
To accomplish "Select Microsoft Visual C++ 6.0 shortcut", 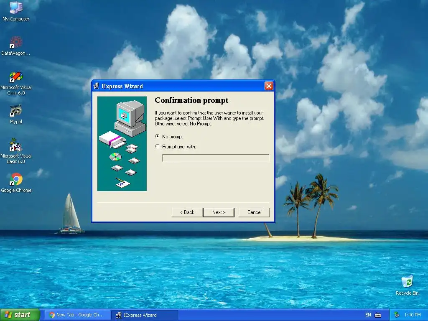I will pos(16,83).
